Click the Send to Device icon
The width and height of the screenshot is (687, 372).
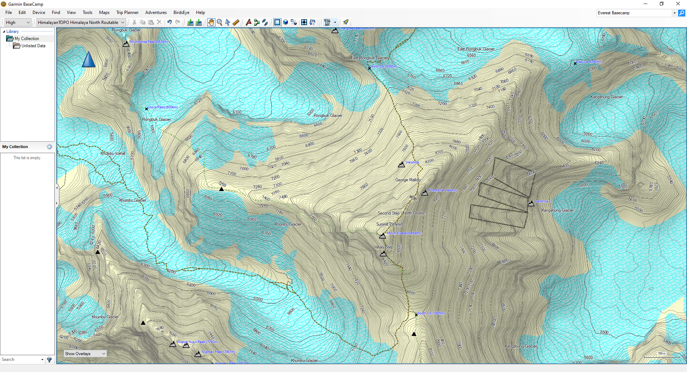(x=190, y=22)
